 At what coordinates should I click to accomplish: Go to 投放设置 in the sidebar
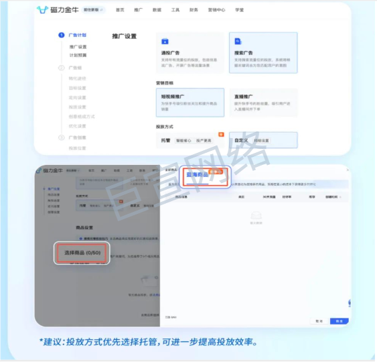click(x=77, y=107)
